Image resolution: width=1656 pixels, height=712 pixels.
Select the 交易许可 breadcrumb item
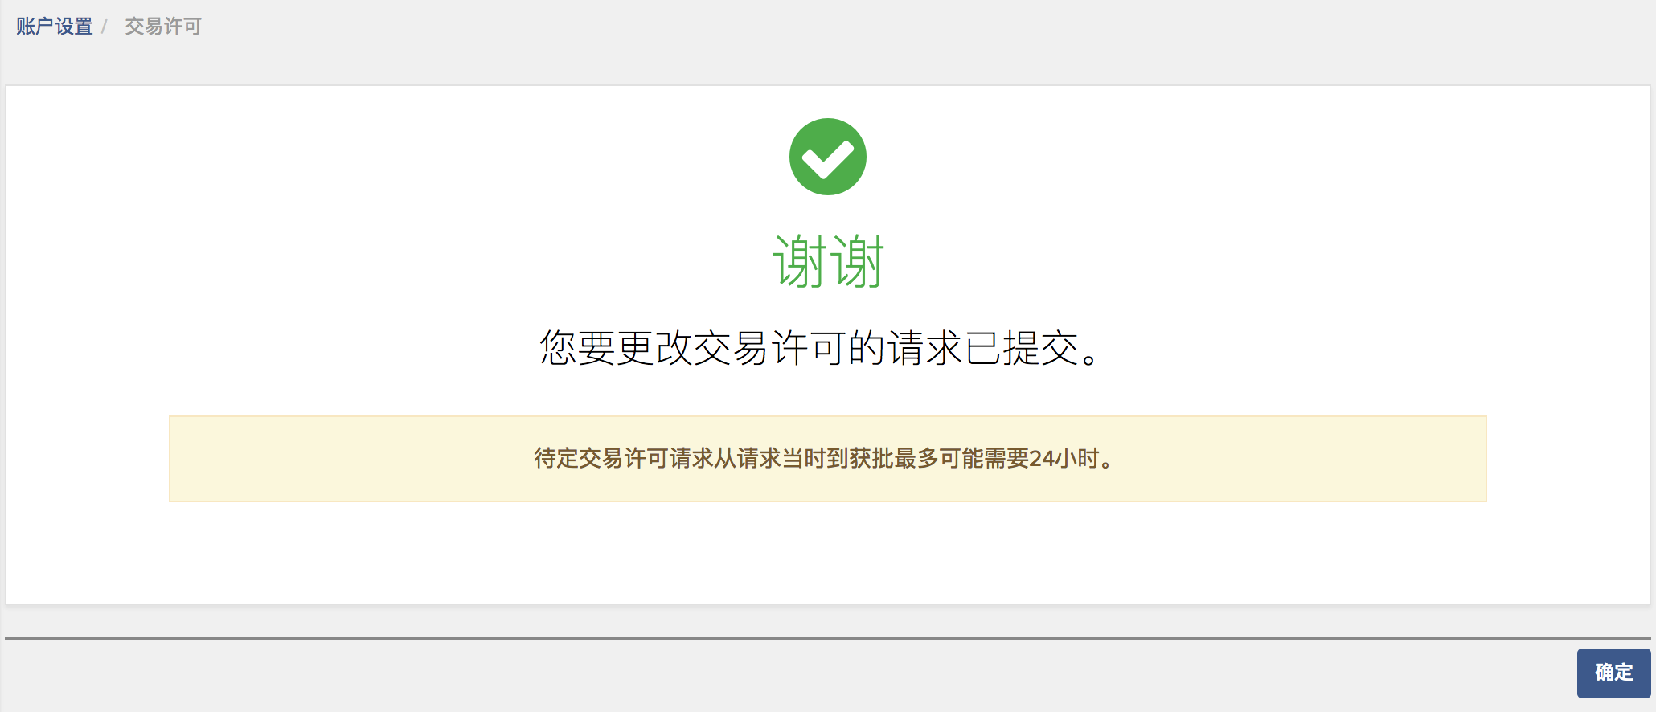(x=163, y=27)
